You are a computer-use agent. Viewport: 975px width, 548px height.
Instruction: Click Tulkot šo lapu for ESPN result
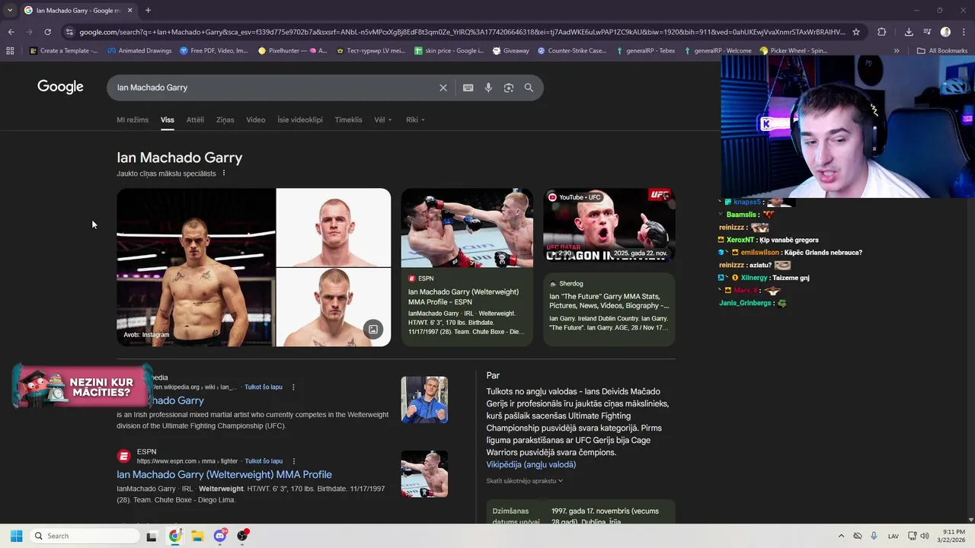pyautogui.click(x=264, y=461)
